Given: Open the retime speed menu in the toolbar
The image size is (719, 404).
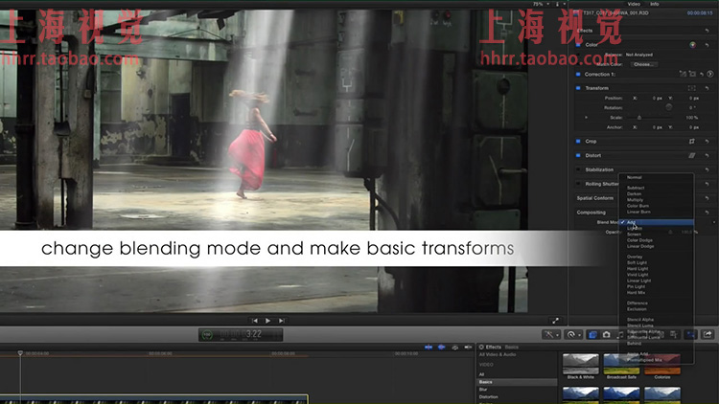Looking at the screenshot, I should coord(573,334).
